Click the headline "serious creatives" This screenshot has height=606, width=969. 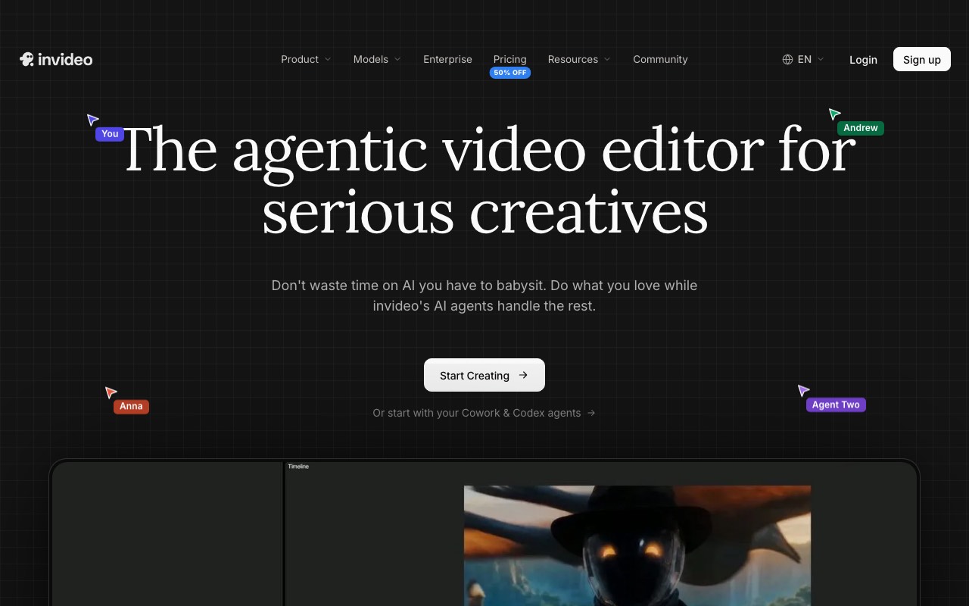tap(484, 212)
